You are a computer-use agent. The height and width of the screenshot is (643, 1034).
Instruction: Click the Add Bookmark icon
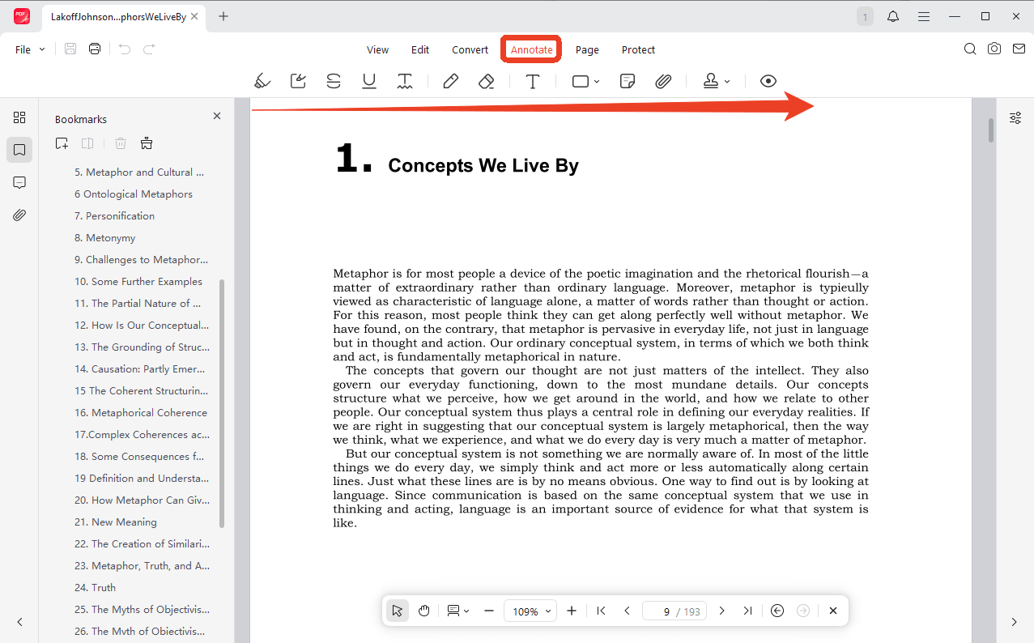tap(62, 143)
